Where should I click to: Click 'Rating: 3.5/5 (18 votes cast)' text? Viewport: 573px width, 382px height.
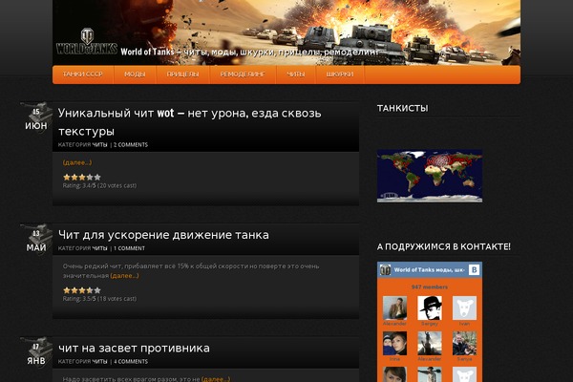(x=99, y=299)
